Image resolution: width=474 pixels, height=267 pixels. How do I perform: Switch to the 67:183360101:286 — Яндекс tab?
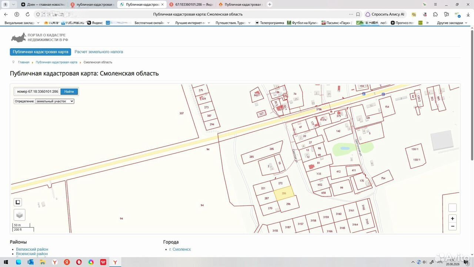(x=191, y=4)
